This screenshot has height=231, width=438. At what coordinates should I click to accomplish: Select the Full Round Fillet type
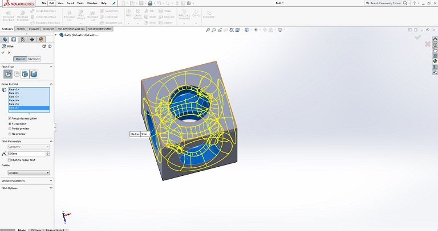pyautogui.click(x=34, y=74)
